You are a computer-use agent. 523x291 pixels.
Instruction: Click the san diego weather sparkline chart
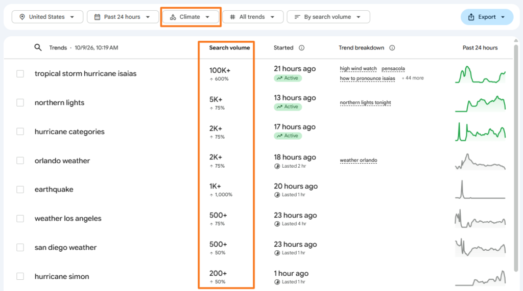[x=480, y=247]
